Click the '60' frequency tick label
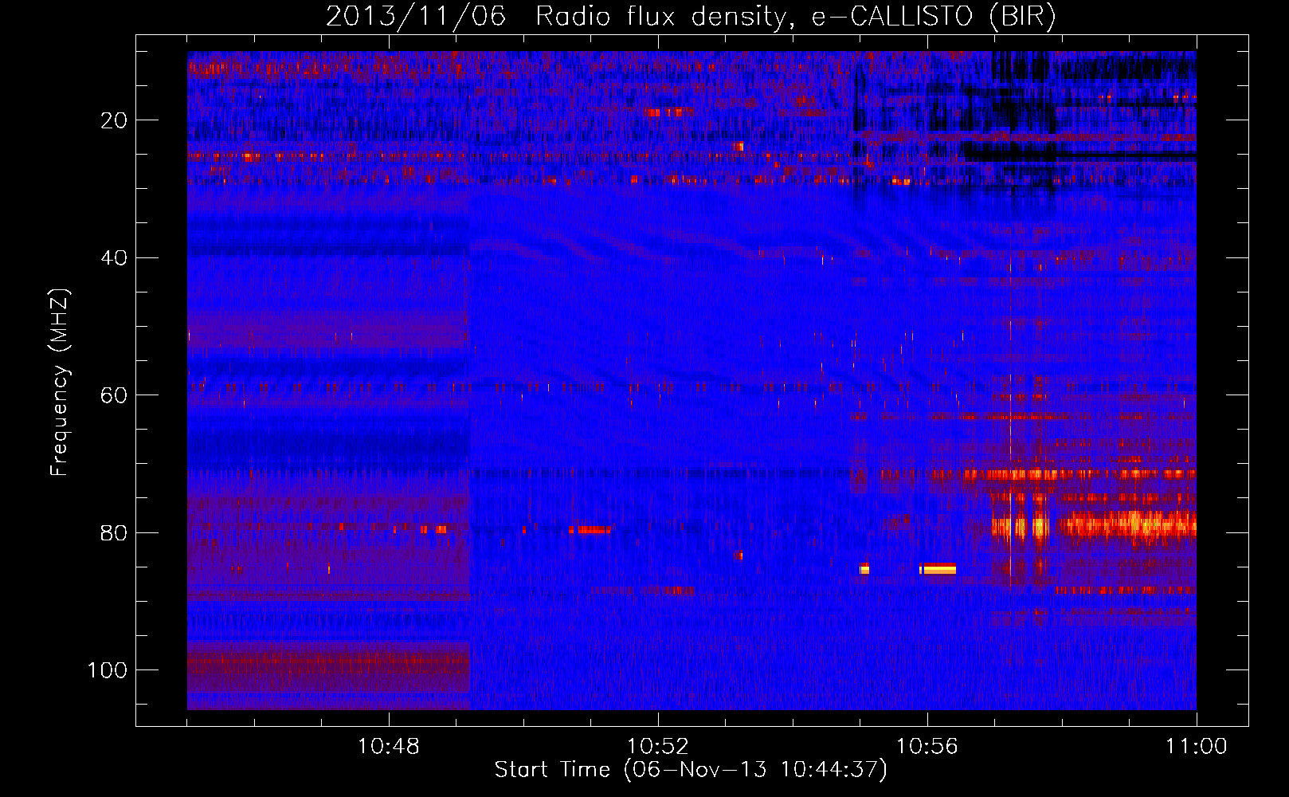Viewport: 1289px width, 797px height. click(115, 395)
